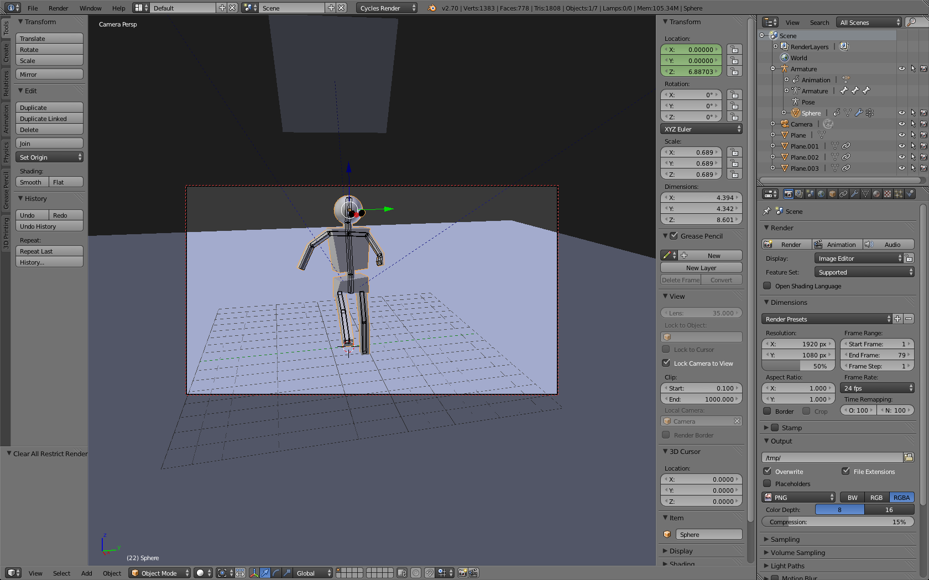This screenshot has width=929, height=580.
Task: Click the Translate button
Action: [x=50, y=39]
